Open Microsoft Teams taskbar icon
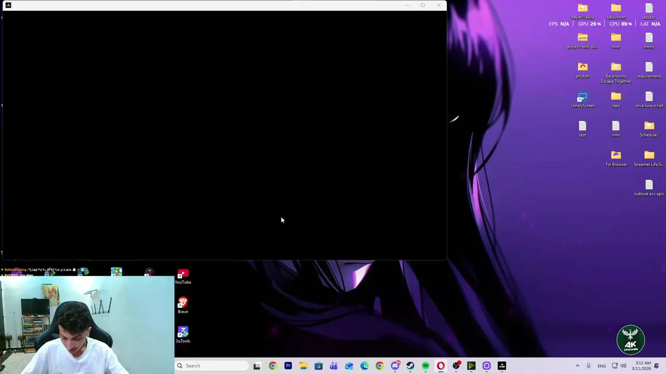Image resolution: width=666 pixels, height=374 pixels. [x=334, y=366]
